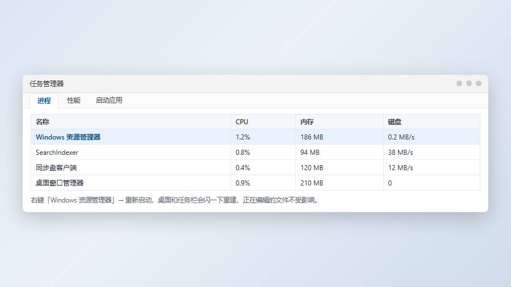Click the 38 MB/s disk cell
This screenshot has height=287, width=511.
(432, 152)
